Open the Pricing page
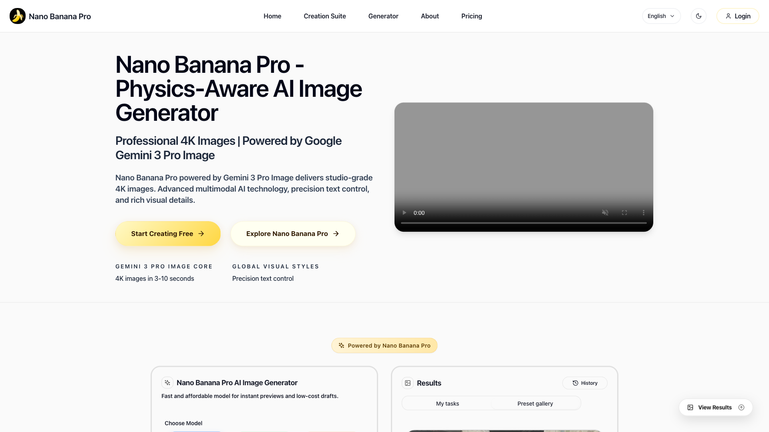The width and height of the screenshot is (769, 432). point(471,16)
